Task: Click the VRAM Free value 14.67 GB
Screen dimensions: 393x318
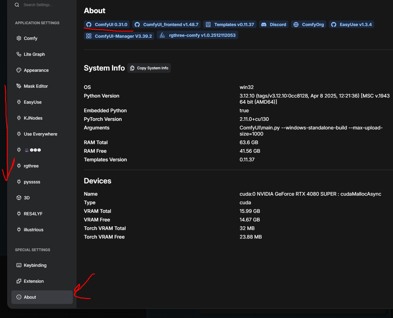Action: [250, 220]
